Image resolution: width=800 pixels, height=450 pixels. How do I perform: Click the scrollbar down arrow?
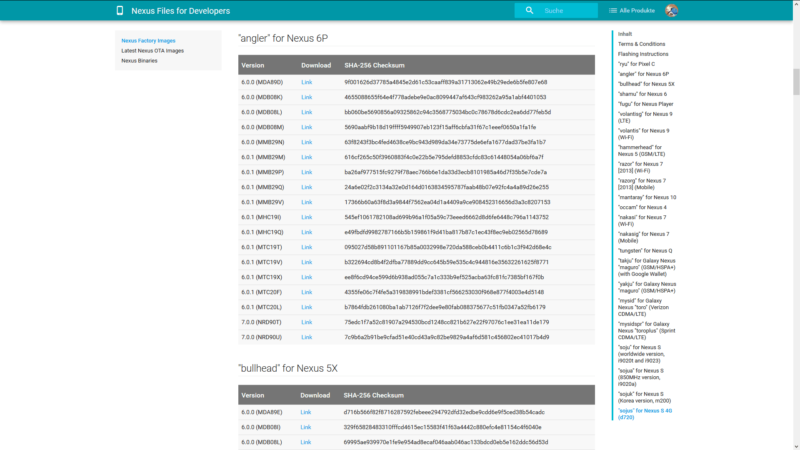click(796, 447)
